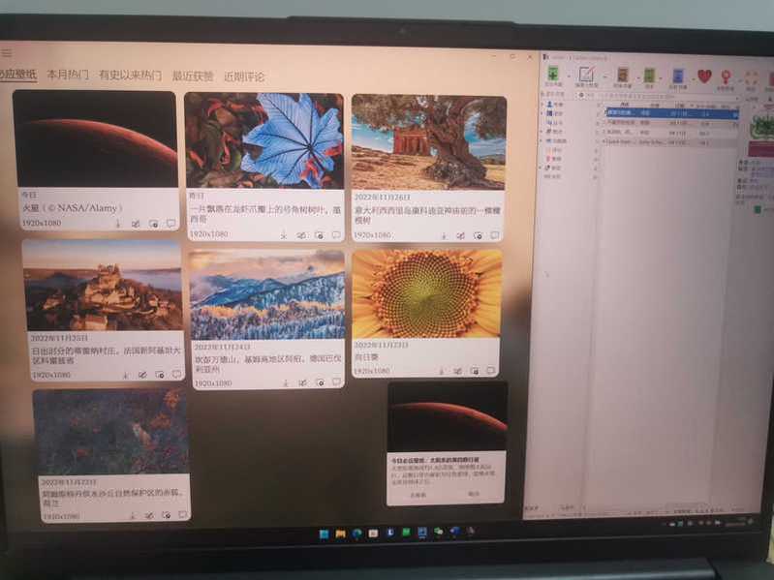Open the snowy mountain forest wallpaper thumbnail

coord(266,295)
